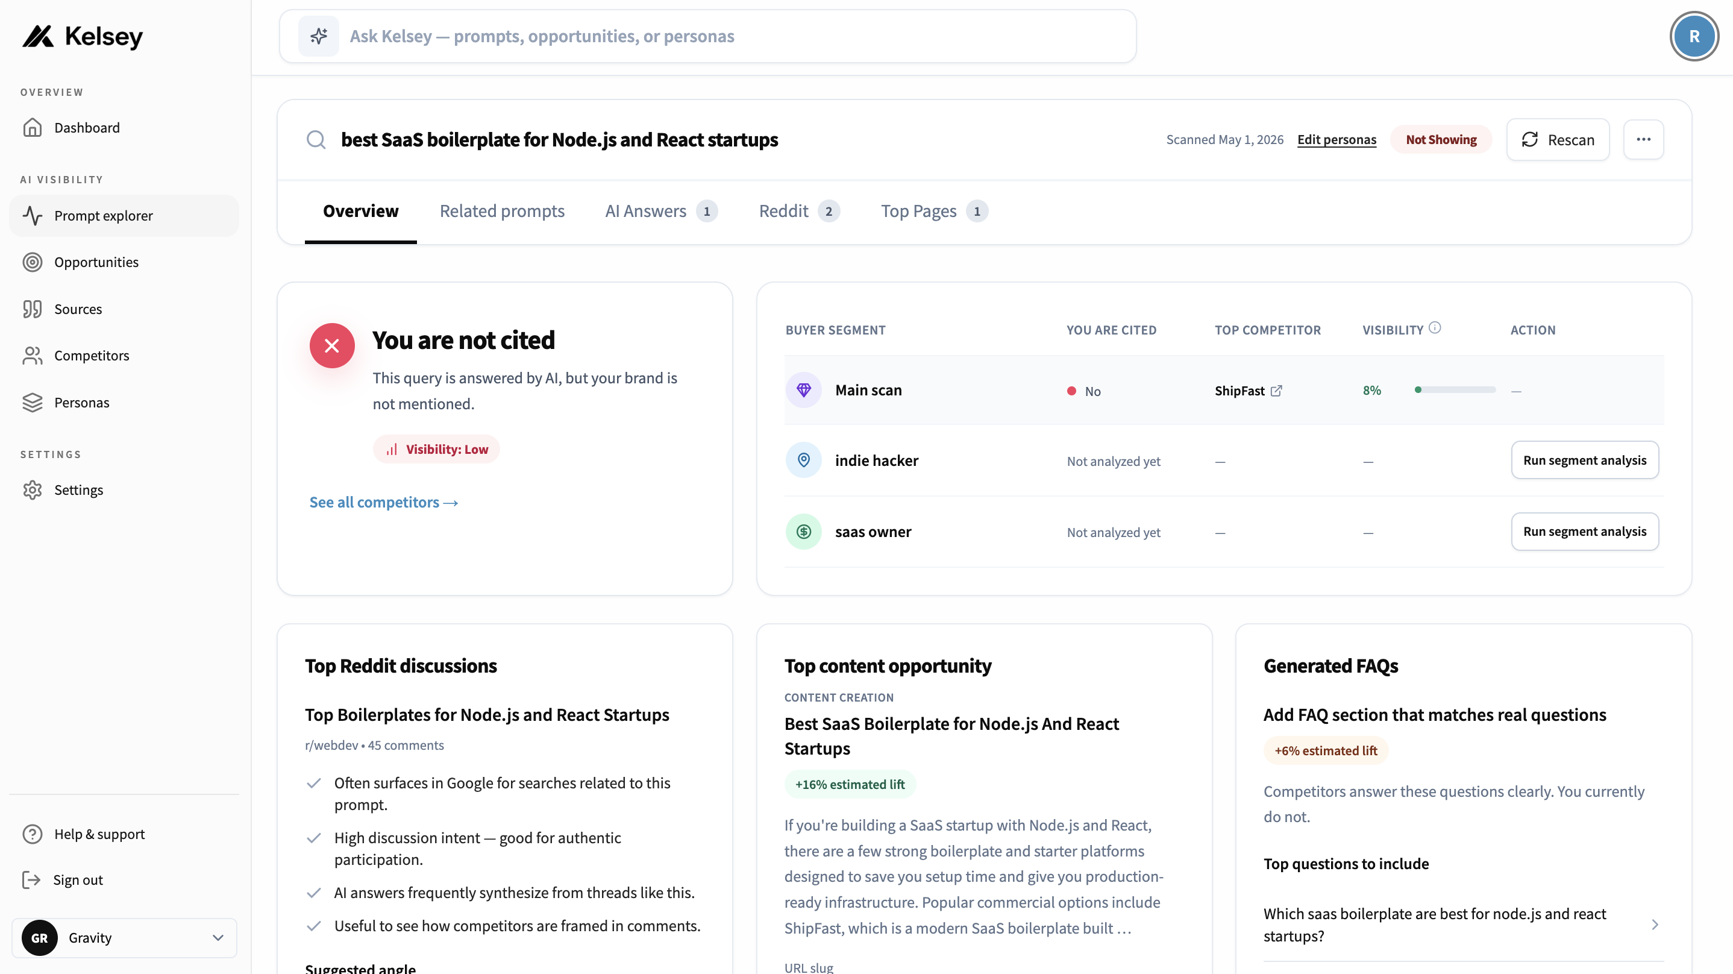The width and height of the screenshot is (1733, 974).
Task: Click the Visibility: Low badge
Action: (x=436, y=450)
